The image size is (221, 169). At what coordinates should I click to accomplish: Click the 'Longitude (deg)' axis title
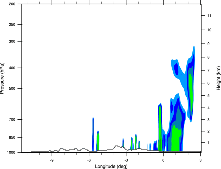[111, 166]
